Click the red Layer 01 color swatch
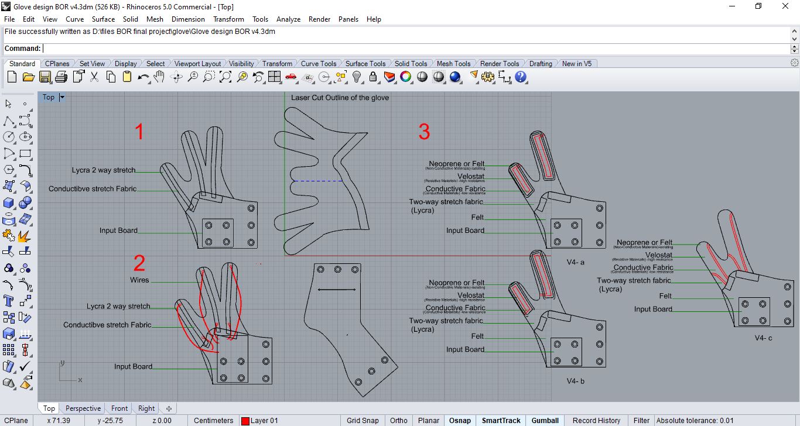The image size is (800, 426). point(245,420)
